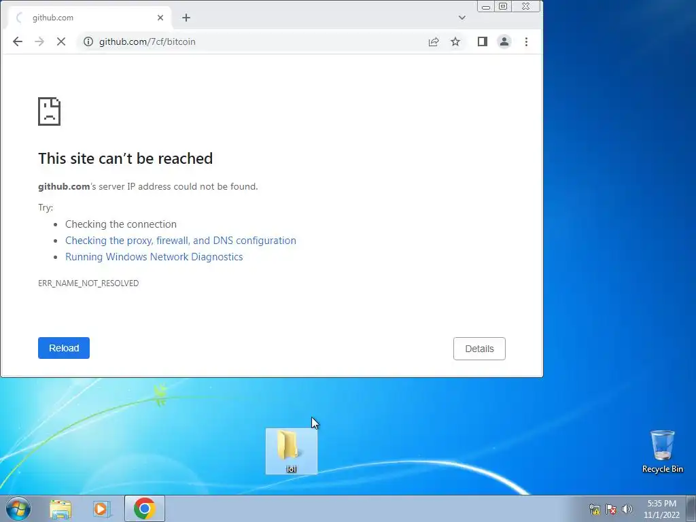The image size is (696, 522).
Task: Open Running Windows Network Diagnostics link
Action: click(154, 257)
